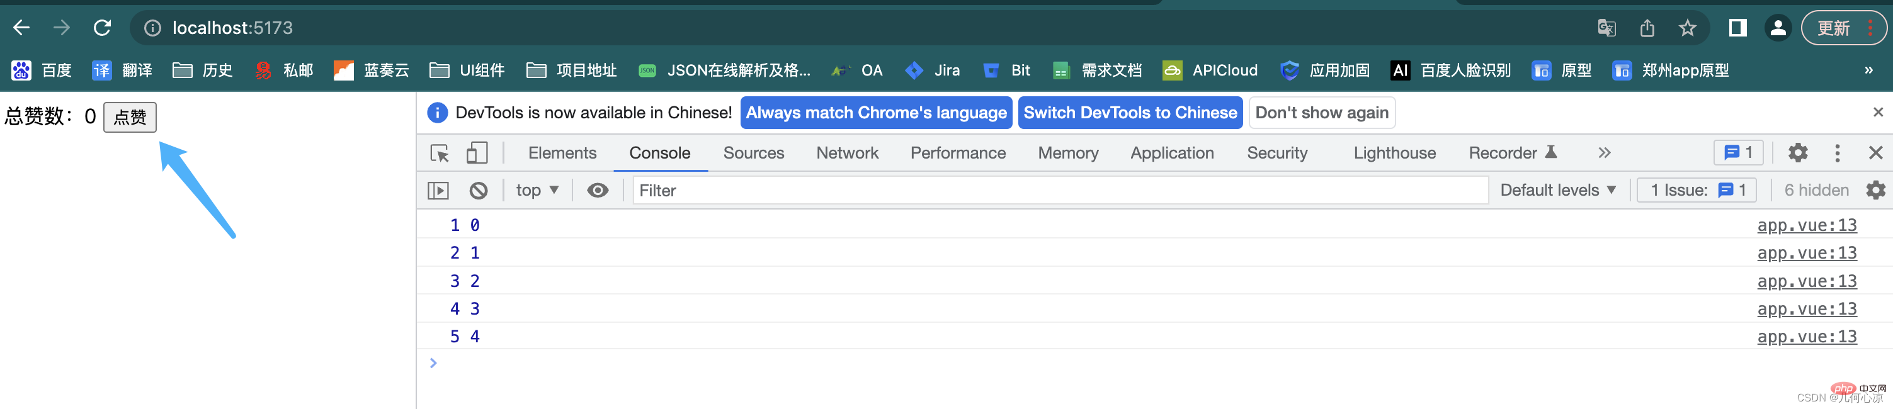The height and width of the screenshot is (409, 1893).
Task: Open the 项目地址 bookmarks folder
Action: click(x=571, y=70)
